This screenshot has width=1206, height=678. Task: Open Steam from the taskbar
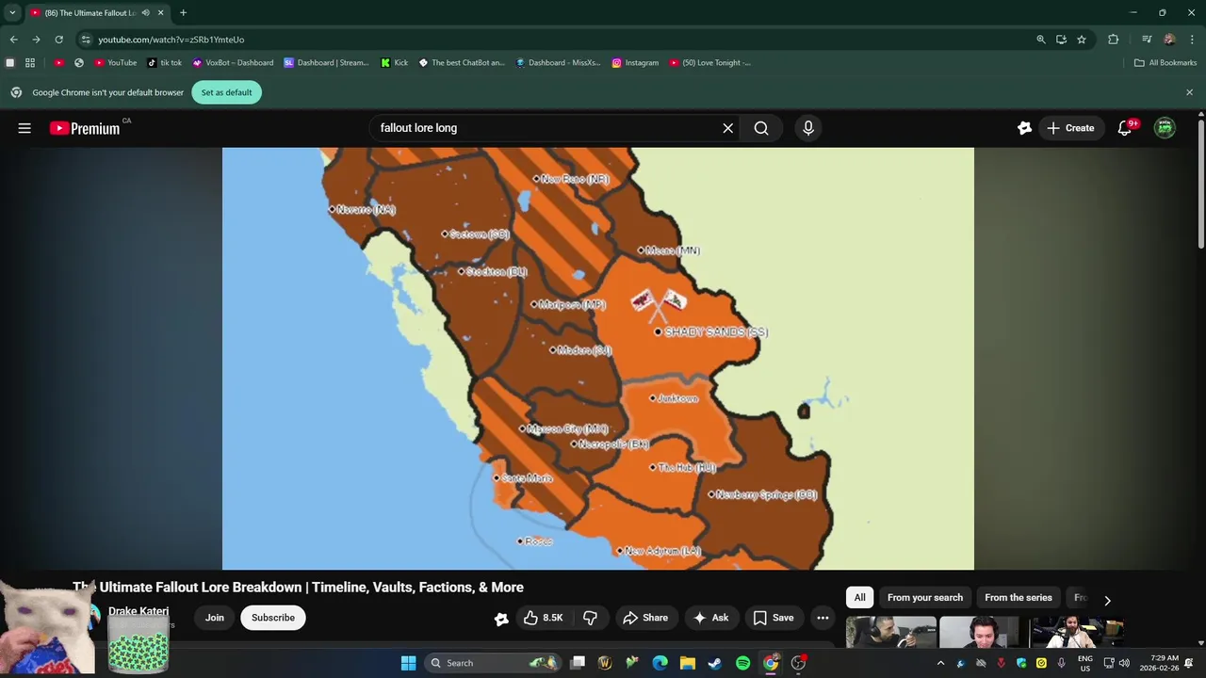715,663
